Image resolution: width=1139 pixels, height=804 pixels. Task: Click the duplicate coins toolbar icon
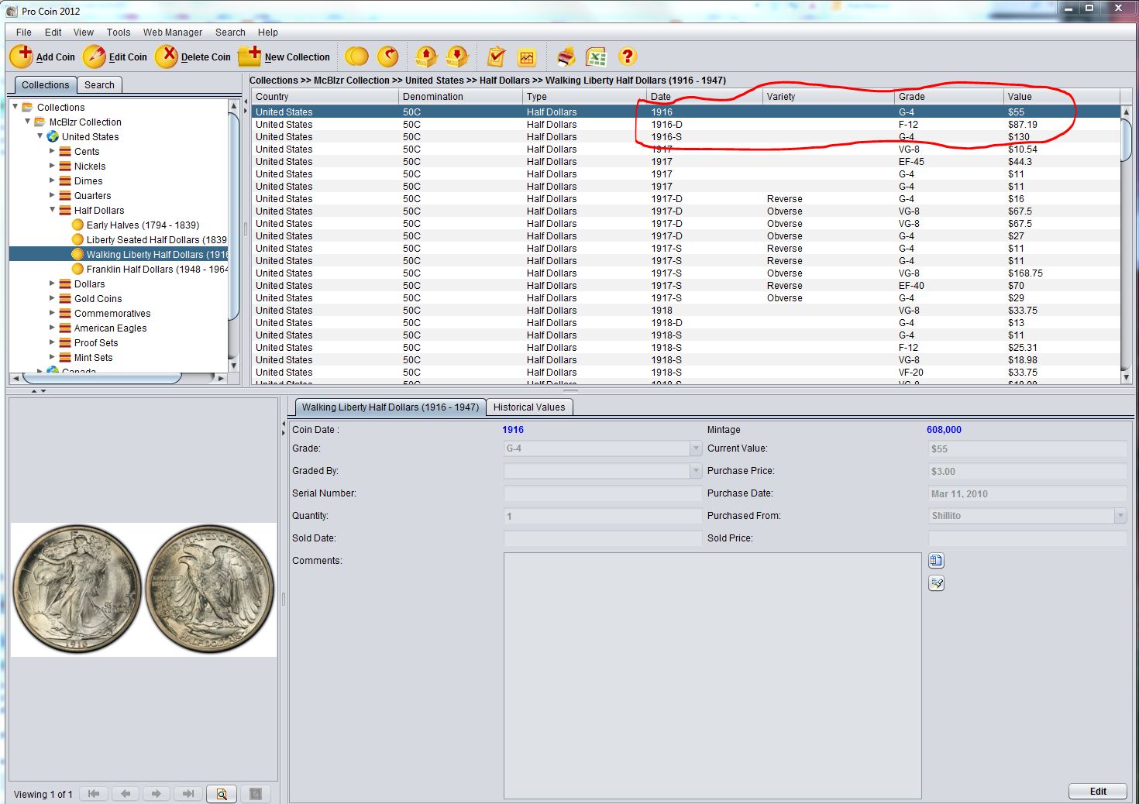(356, 57)
